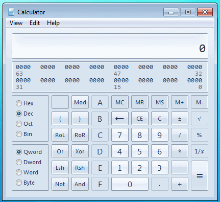Click the minus button

pos(180,168)
